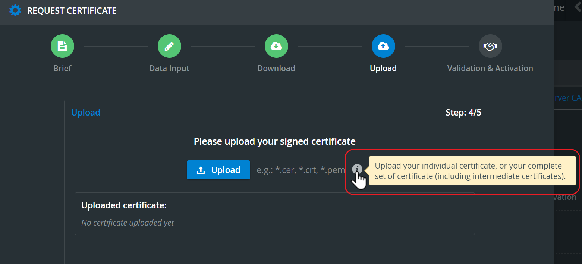
Task: Click the Step: 4/5 indicator
Action: [x=463, y=113]
